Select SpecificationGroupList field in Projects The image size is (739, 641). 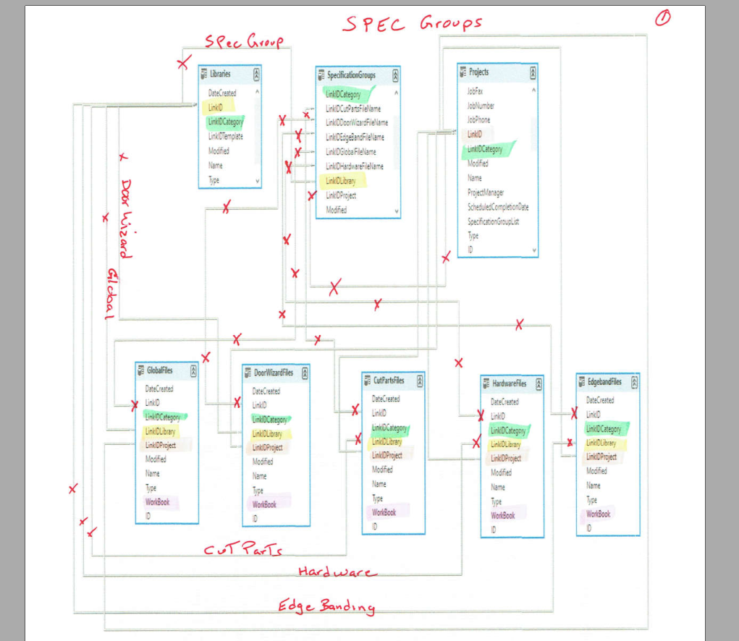click(493, 221)
